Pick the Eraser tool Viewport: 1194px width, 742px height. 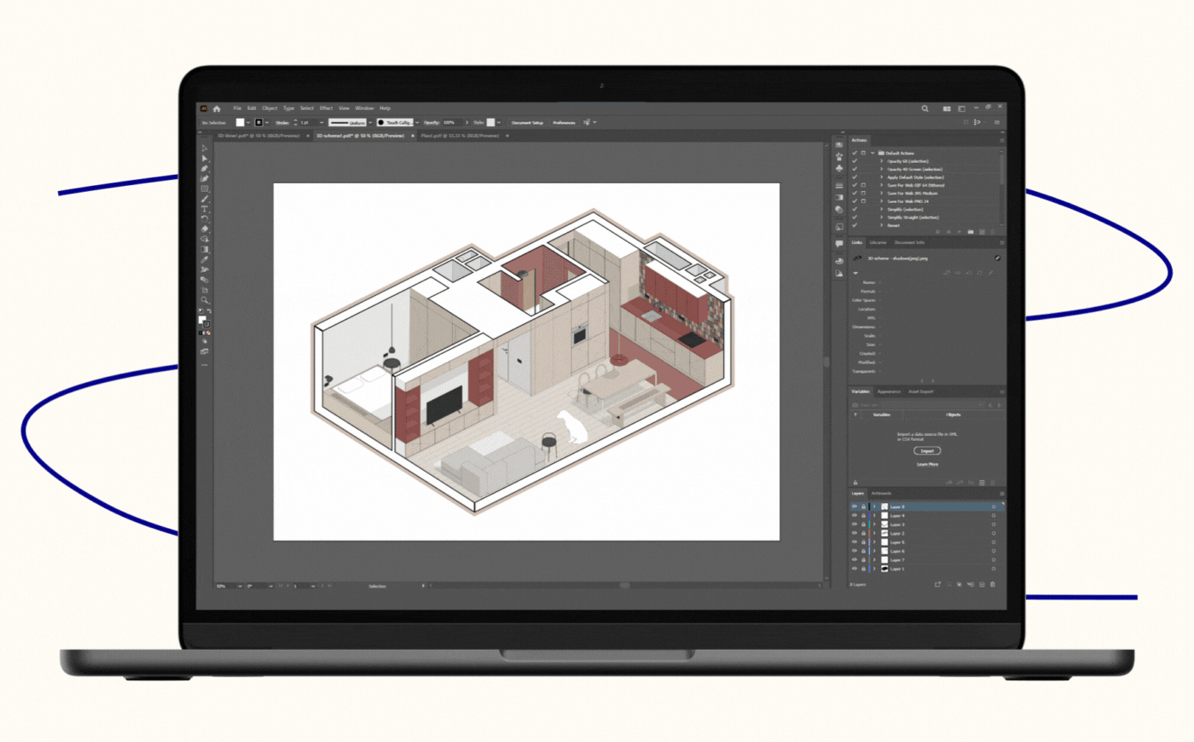[205, 229]
